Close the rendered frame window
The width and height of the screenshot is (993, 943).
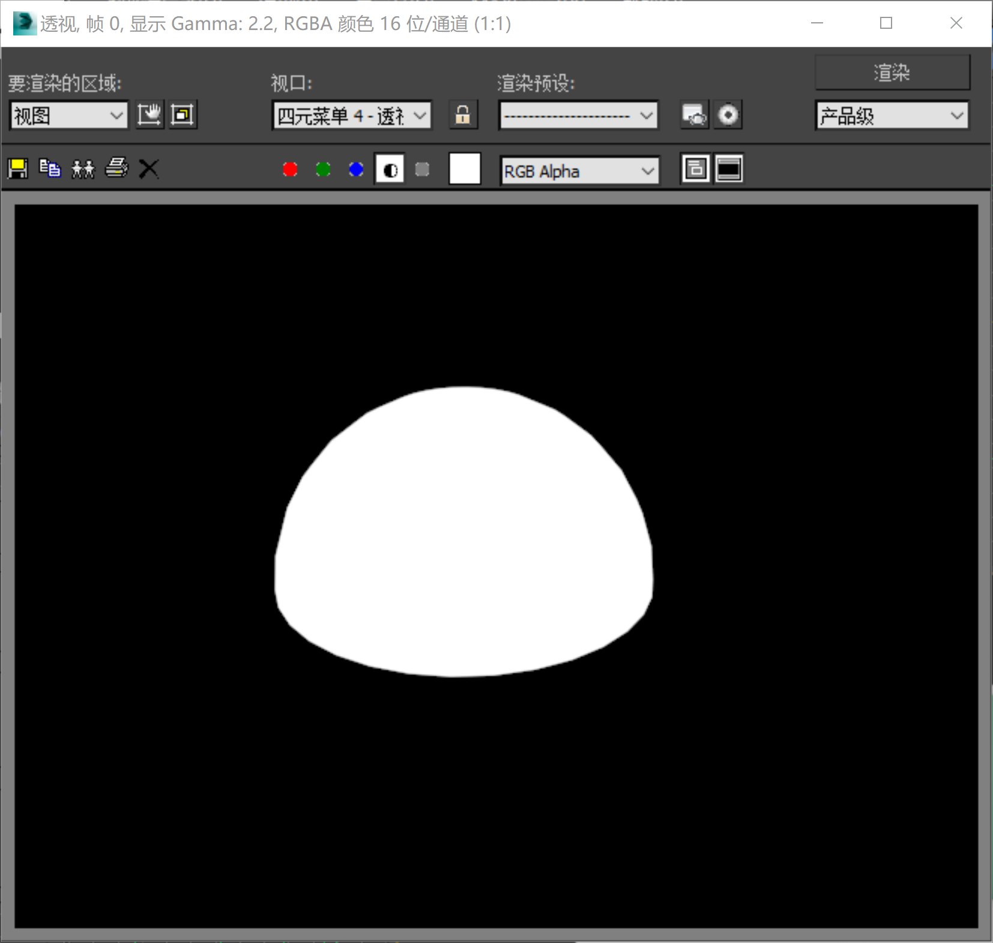point(956,23)
